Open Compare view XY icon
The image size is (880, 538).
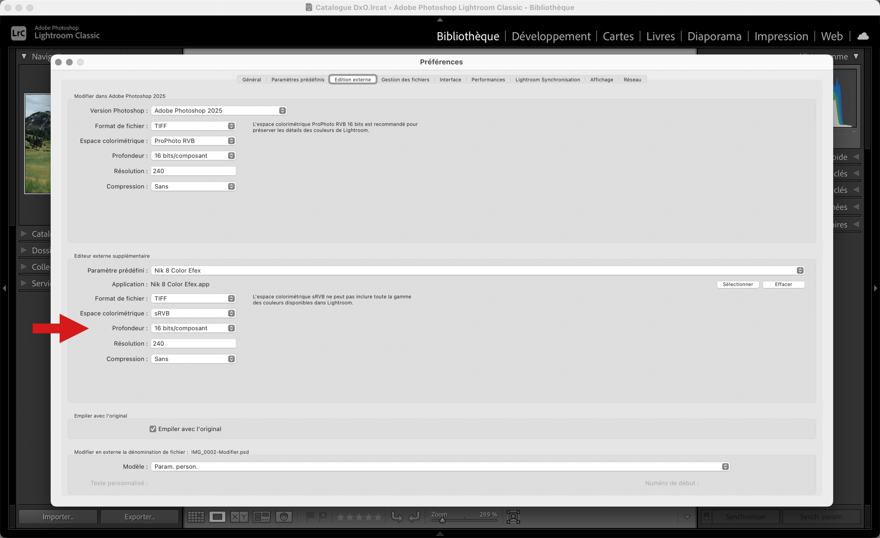tap(239, 516)
